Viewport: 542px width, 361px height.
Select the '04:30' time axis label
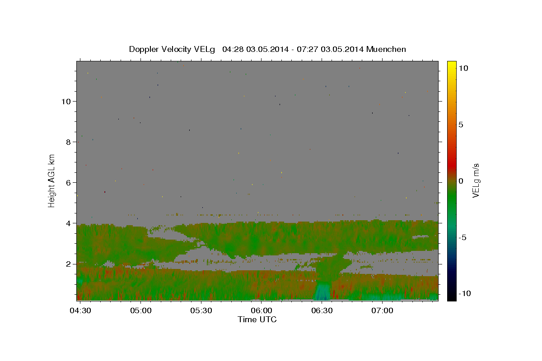click(x=80, y=310)
